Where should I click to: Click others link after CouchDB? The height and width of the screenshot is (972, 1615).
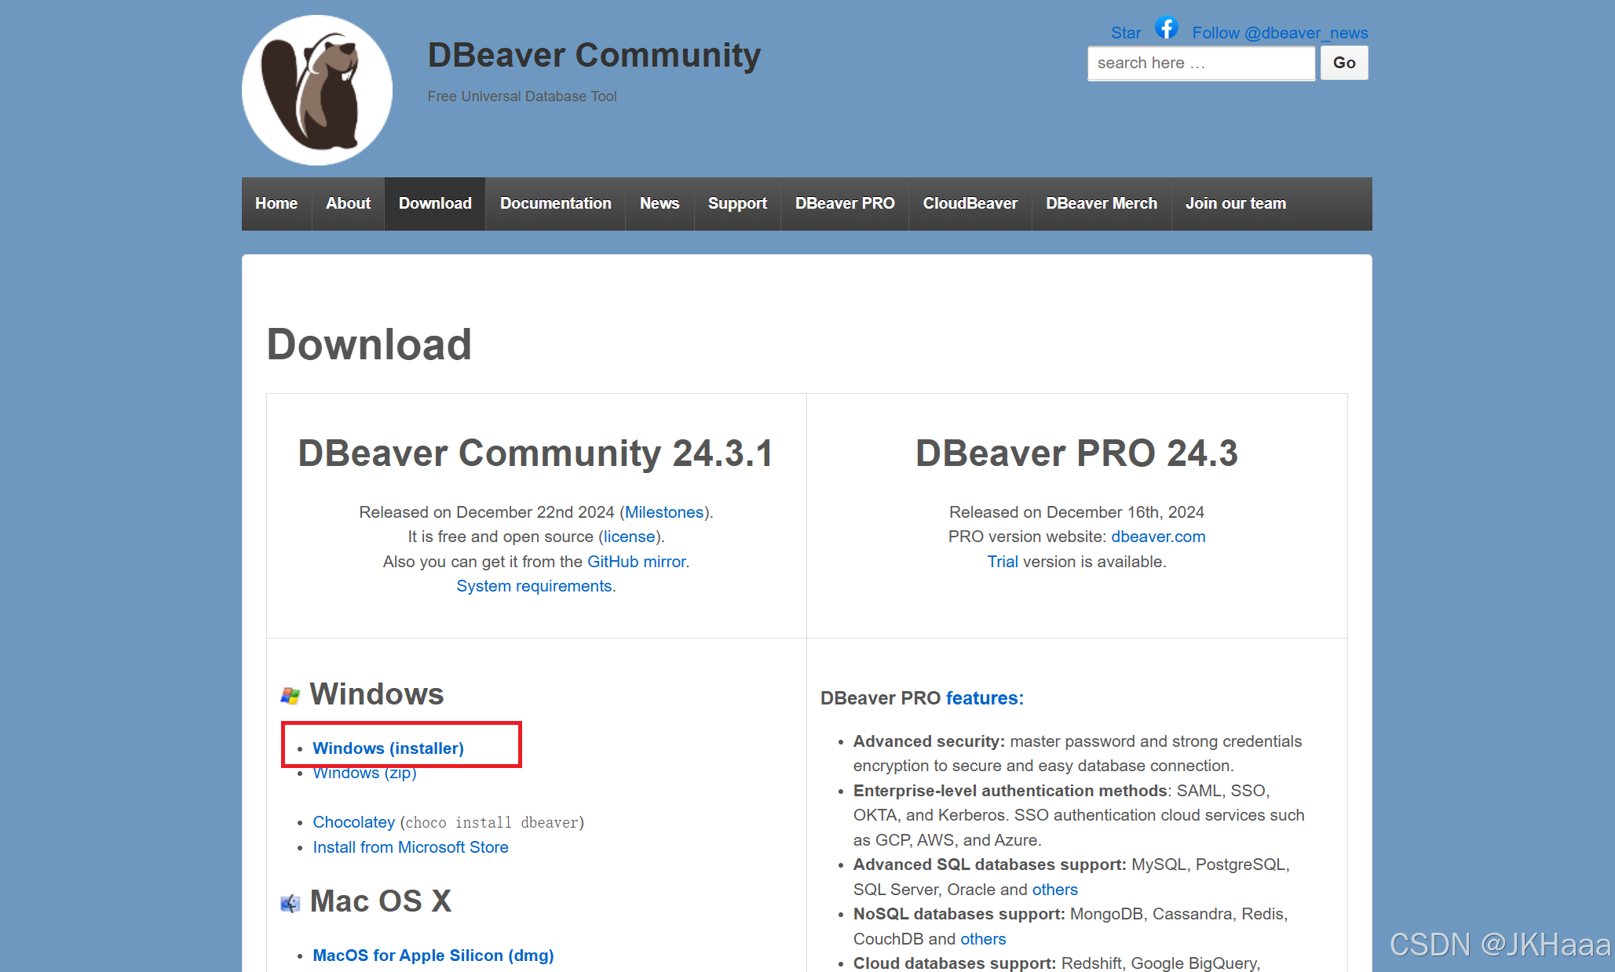click(983, 939)
